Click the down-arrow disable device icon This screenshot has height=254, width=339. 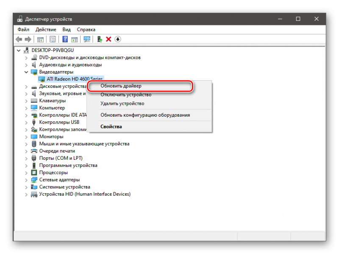(x=118, y=39)
